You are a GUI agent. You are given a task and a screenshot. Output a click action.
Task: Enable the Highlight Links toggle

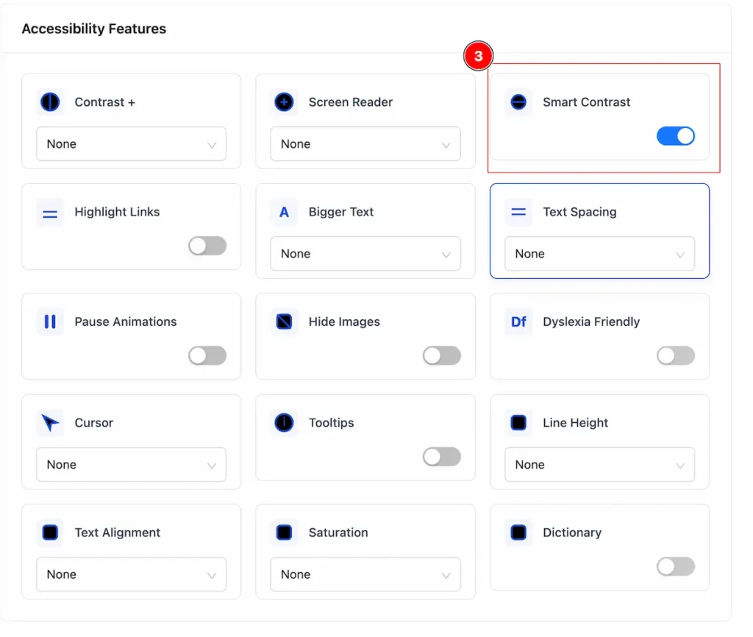point(207,246)
